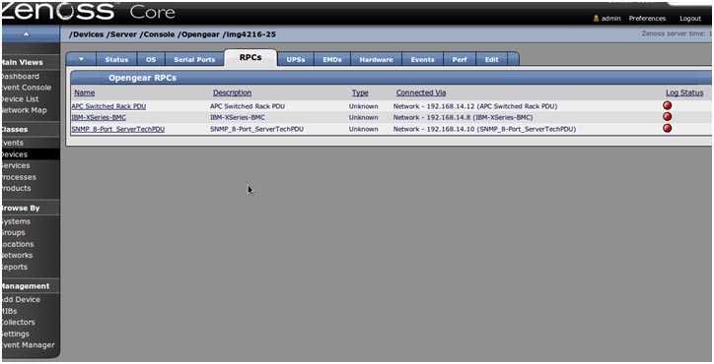Click the Opengear RPCs panel header

click(392, 78)
